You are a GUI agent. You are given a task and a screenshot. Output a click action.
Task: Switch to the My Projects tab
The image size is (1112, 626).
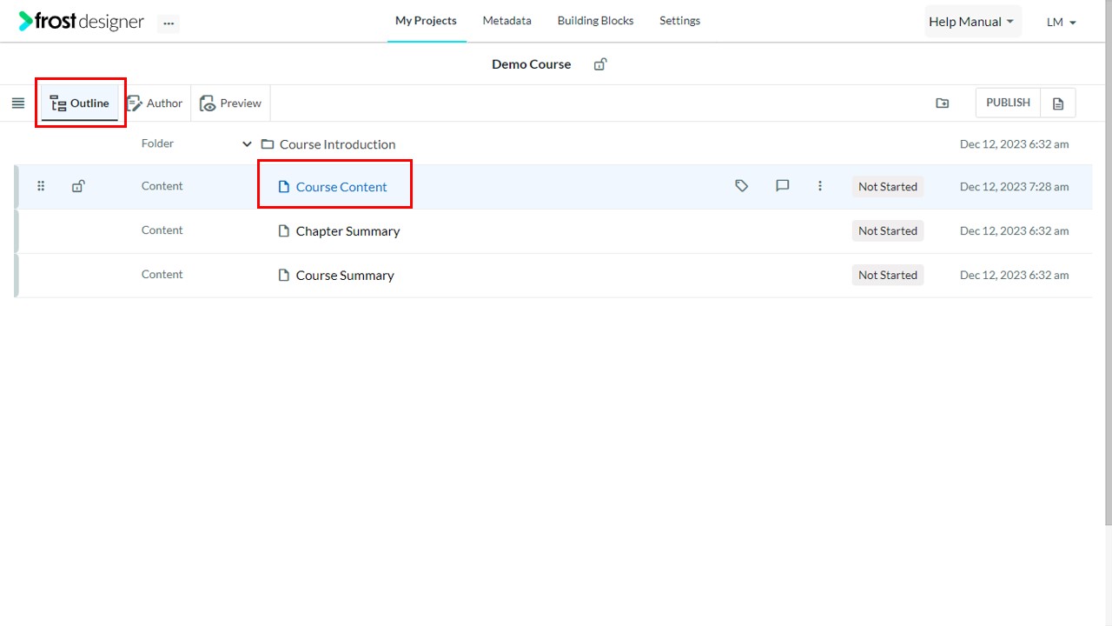426,20
